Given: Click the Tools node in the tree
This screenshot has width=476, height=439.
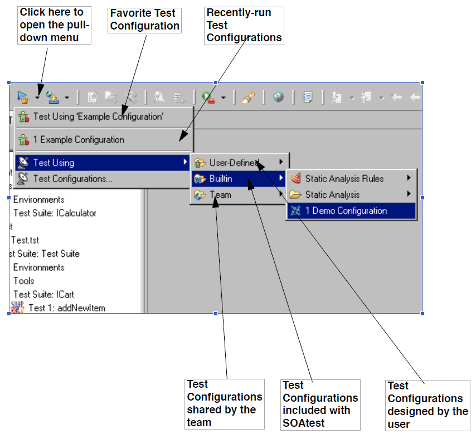Looking at the screenshot, I should pyautogui.click(x=23, y=281).
